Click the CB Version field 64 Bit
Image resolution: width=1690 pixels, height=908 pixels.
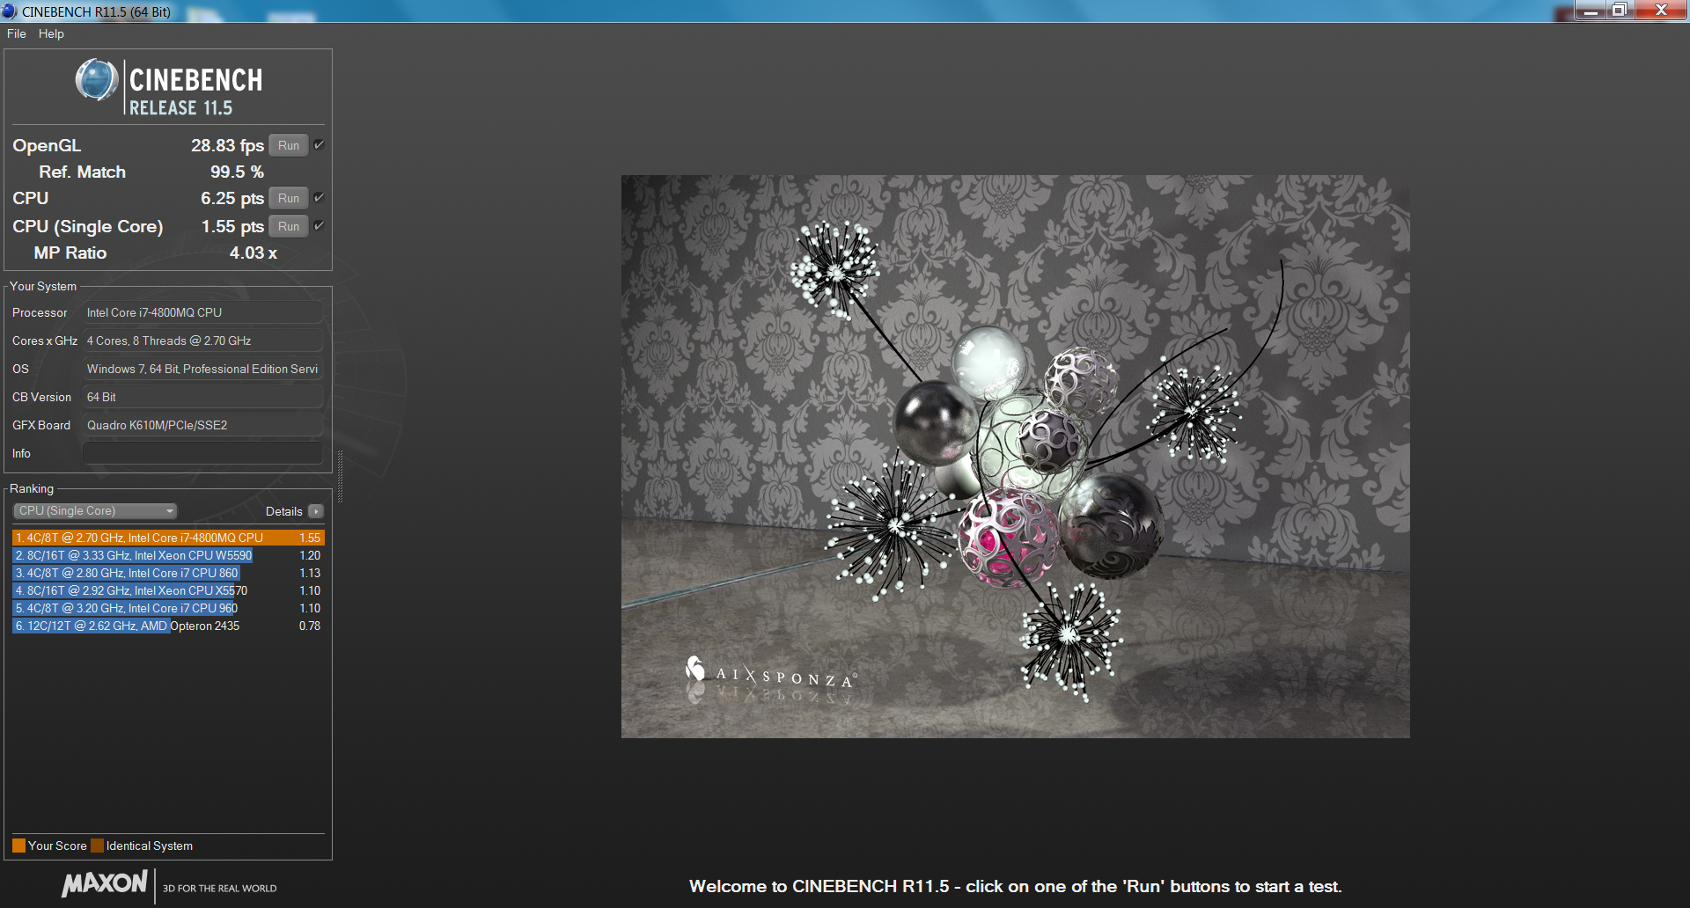coord(202,397)
